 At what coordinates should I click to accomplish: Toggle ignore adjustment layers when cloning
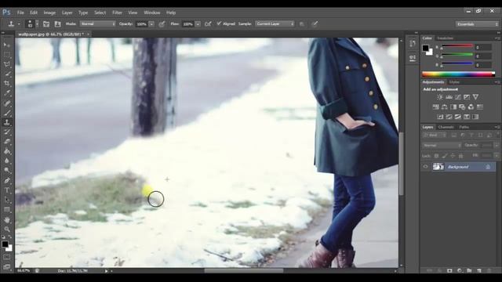[301, 24]
